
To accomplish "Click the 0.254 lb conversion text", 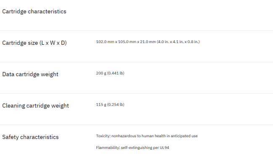I will click(x=115, y=105).
